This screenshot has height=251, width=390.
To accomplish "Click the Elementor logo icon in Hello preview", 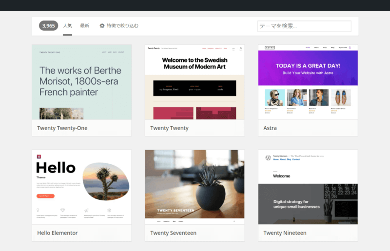I will point(39,156).
